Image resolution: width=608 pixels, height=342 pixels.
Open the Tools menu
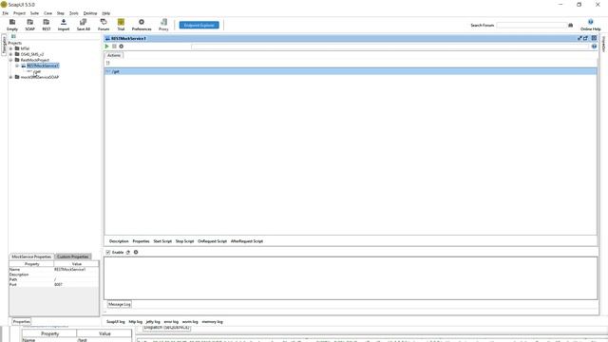(x=74, y=13)
